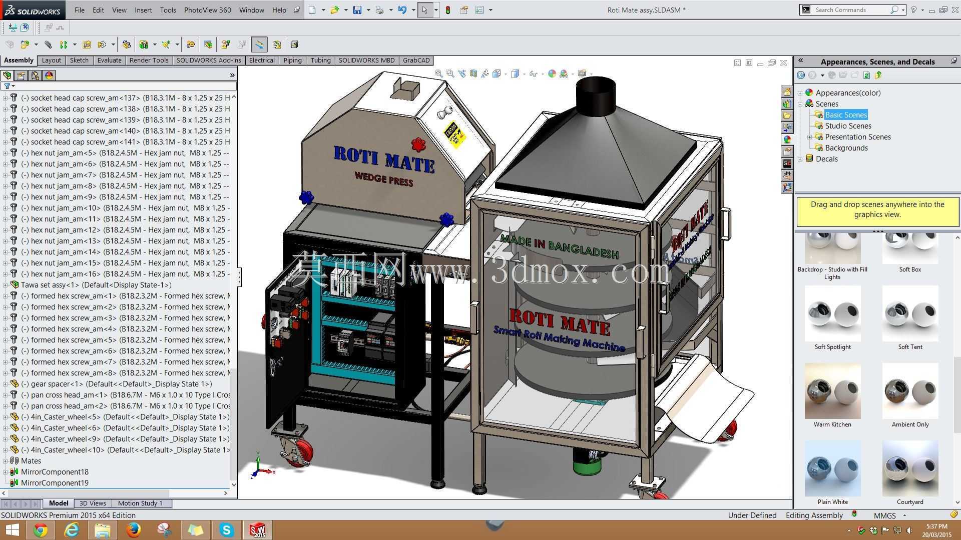
Task: Open the SOLIDWORKS Resources home tab
Action: coord(787,92)
